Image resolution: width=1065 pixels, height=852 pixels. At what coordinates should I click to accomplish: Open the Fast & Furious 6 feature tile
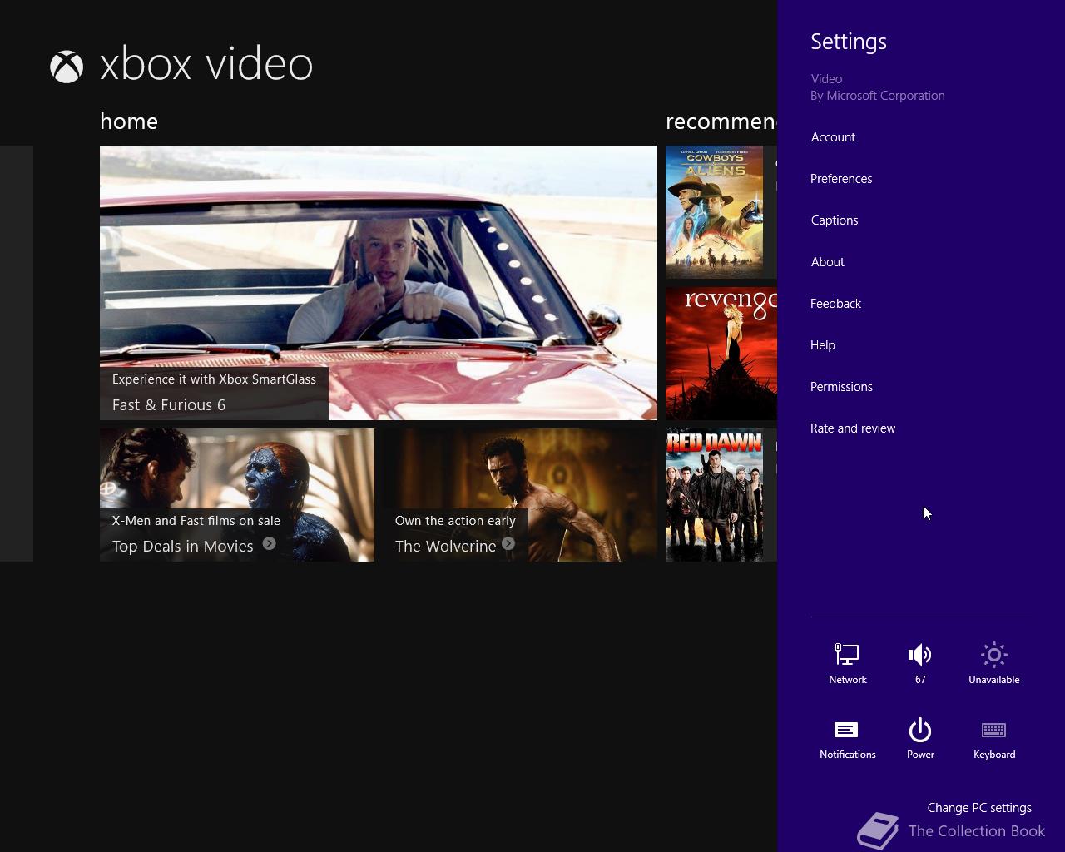click(x=379, y=283)
